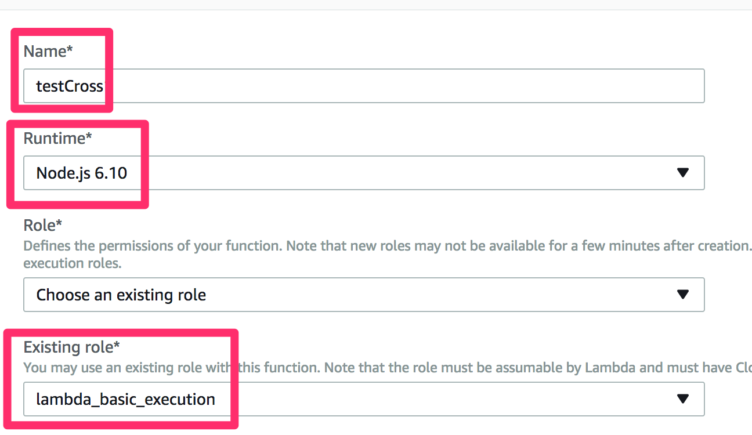Click the Role* label

pos(42,225)
